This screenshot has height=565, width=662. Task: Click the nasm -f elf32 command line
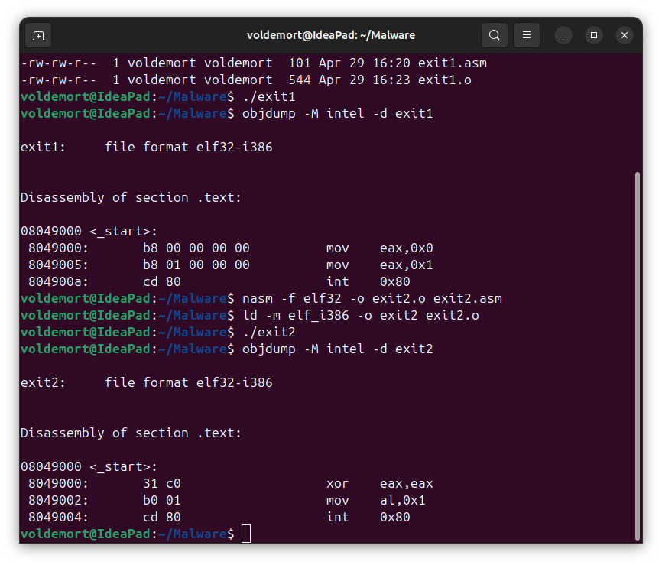click(372, 298)
